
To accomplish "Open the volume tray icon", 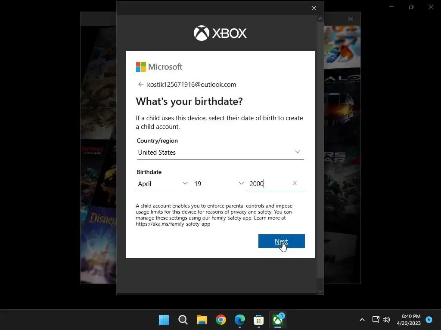I will click(386, 320).
